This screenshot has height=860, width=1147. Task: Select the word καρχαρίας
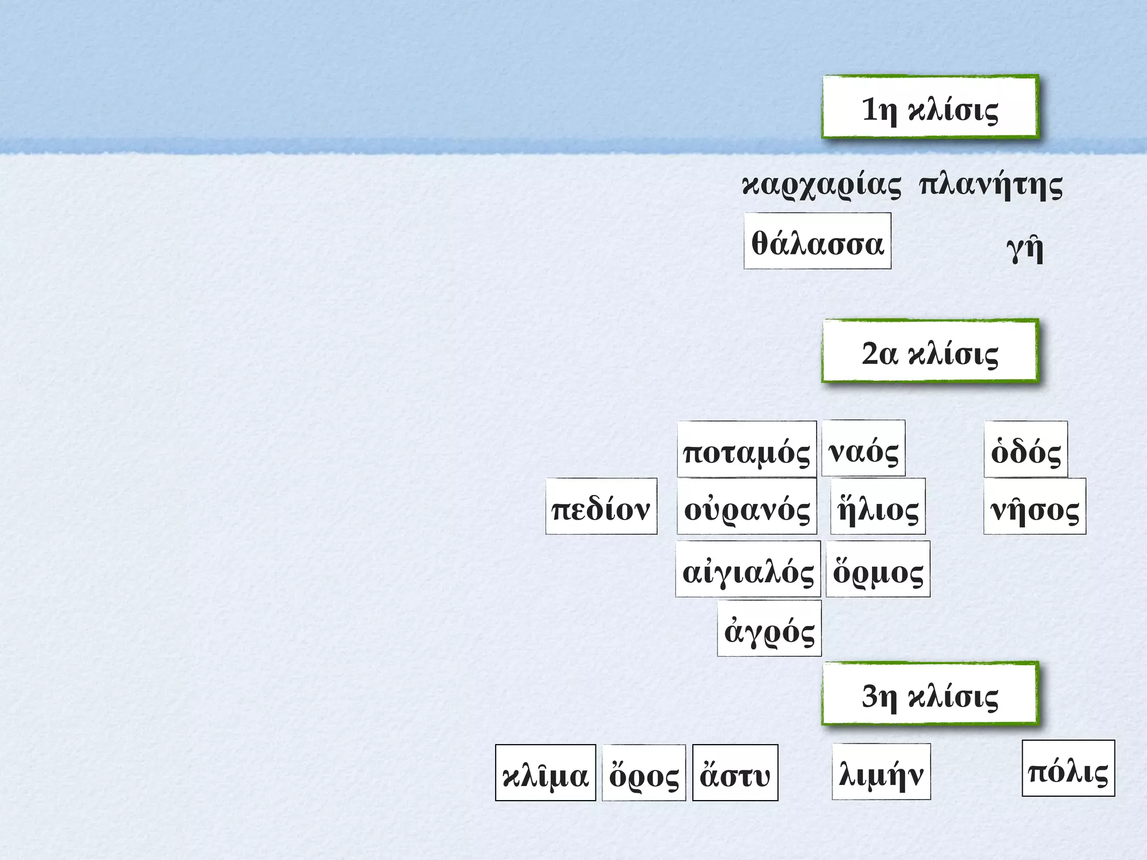tap(822, 186)
